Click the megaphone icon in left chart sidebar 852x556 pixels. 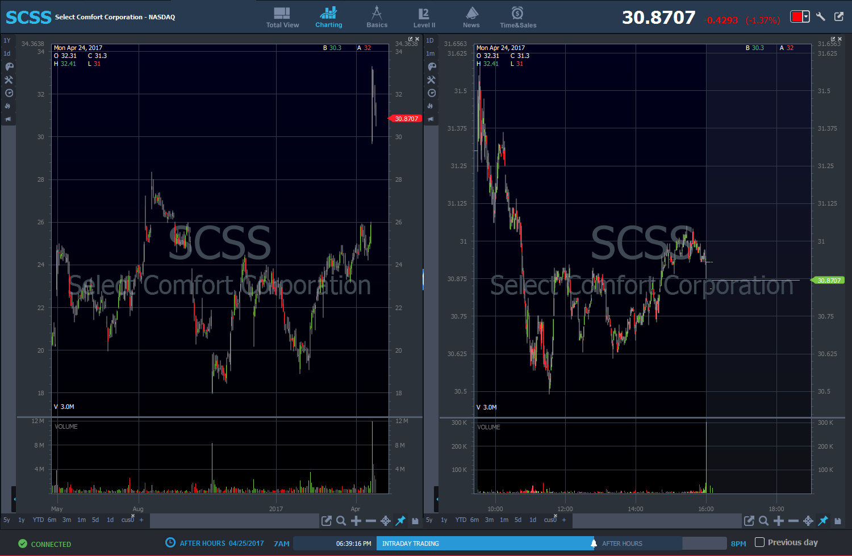click(x=8, y=119)
